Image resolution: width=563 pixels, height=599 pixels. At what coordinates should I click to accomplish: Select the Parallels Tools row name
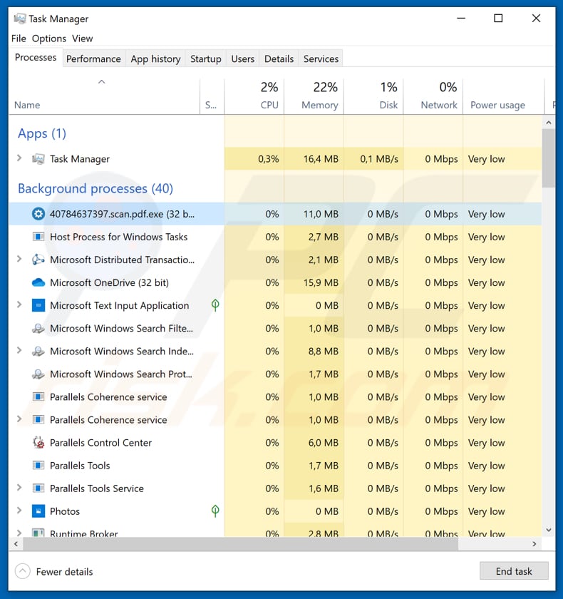click(80, 466)
